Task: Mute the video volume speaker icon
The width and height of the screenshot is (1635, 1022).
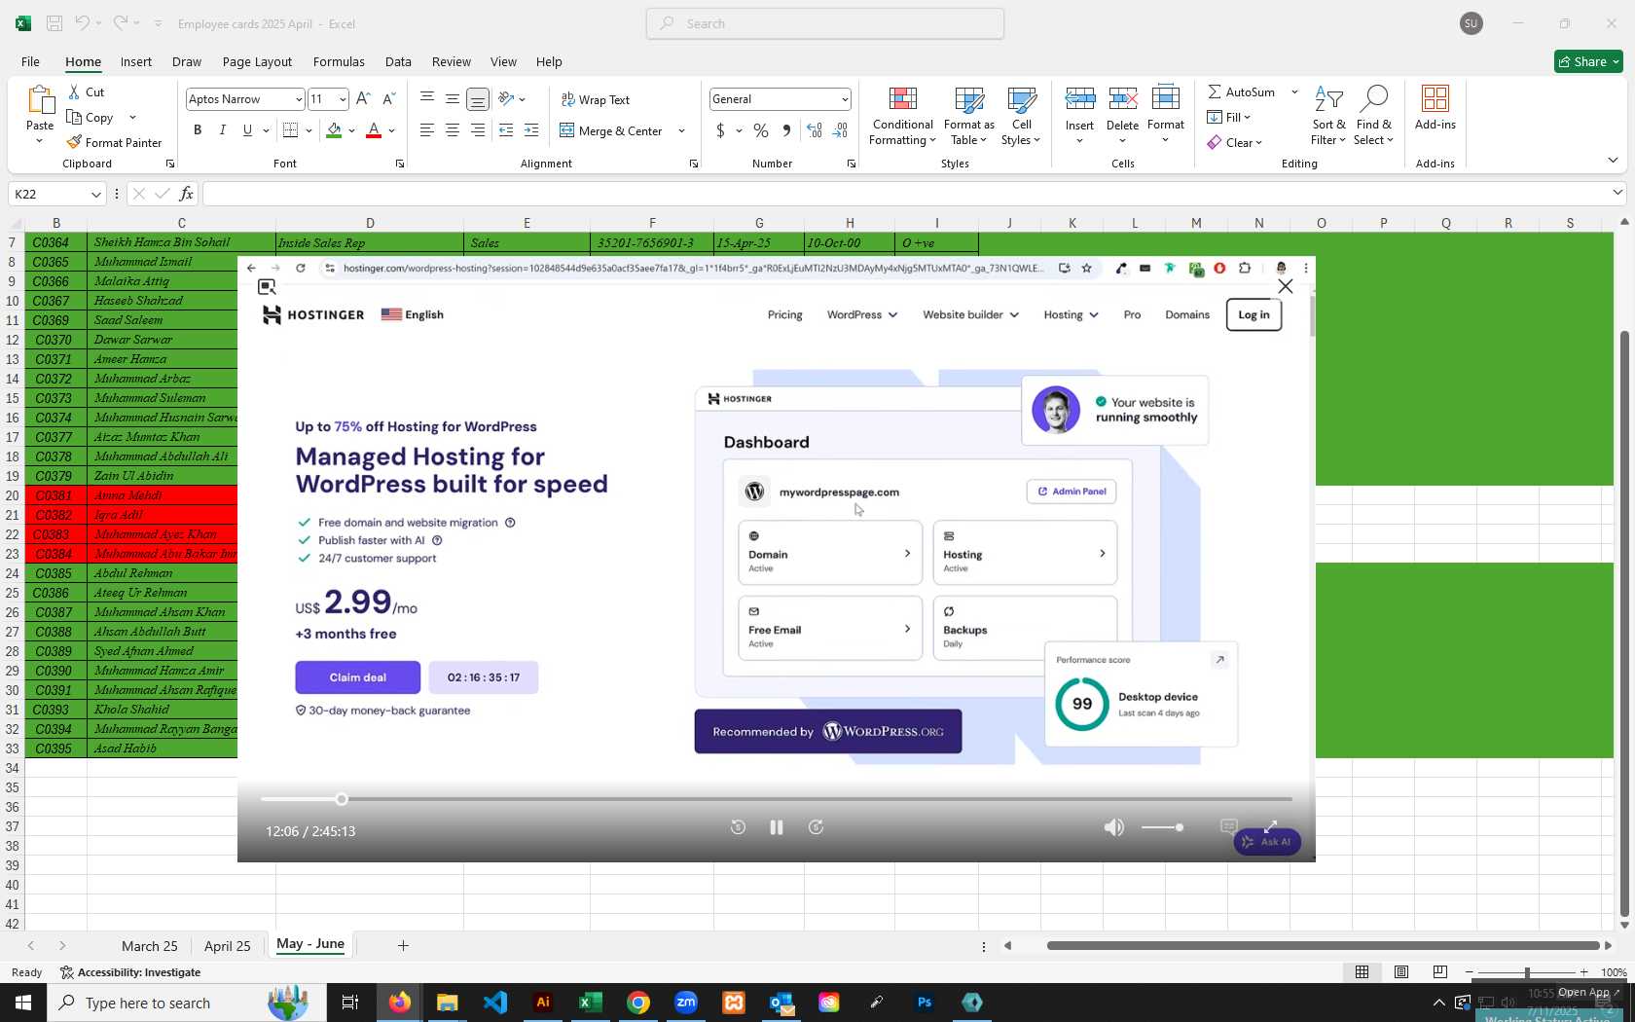Action: pos(1114,827)
